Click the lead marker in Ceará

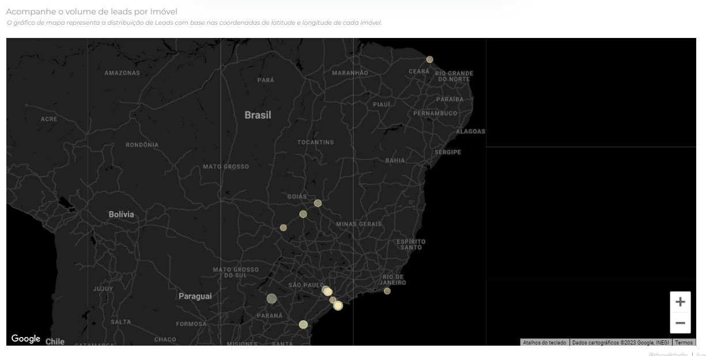tap(430, 59)
